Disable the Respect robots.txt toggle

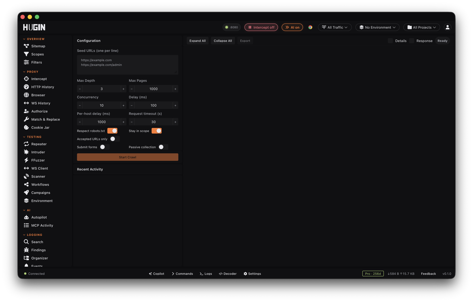click(112, 131)
